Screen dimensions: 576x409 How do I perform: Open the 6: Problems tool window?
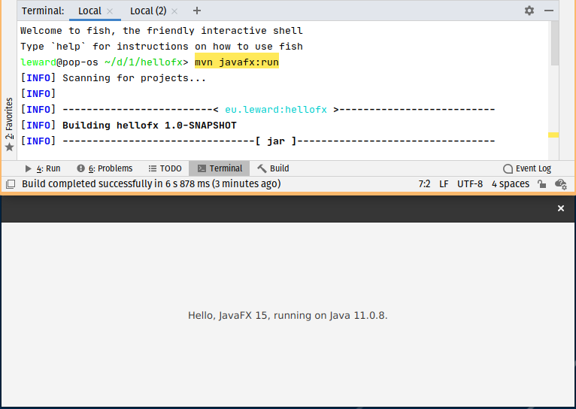tap(105, 168)
